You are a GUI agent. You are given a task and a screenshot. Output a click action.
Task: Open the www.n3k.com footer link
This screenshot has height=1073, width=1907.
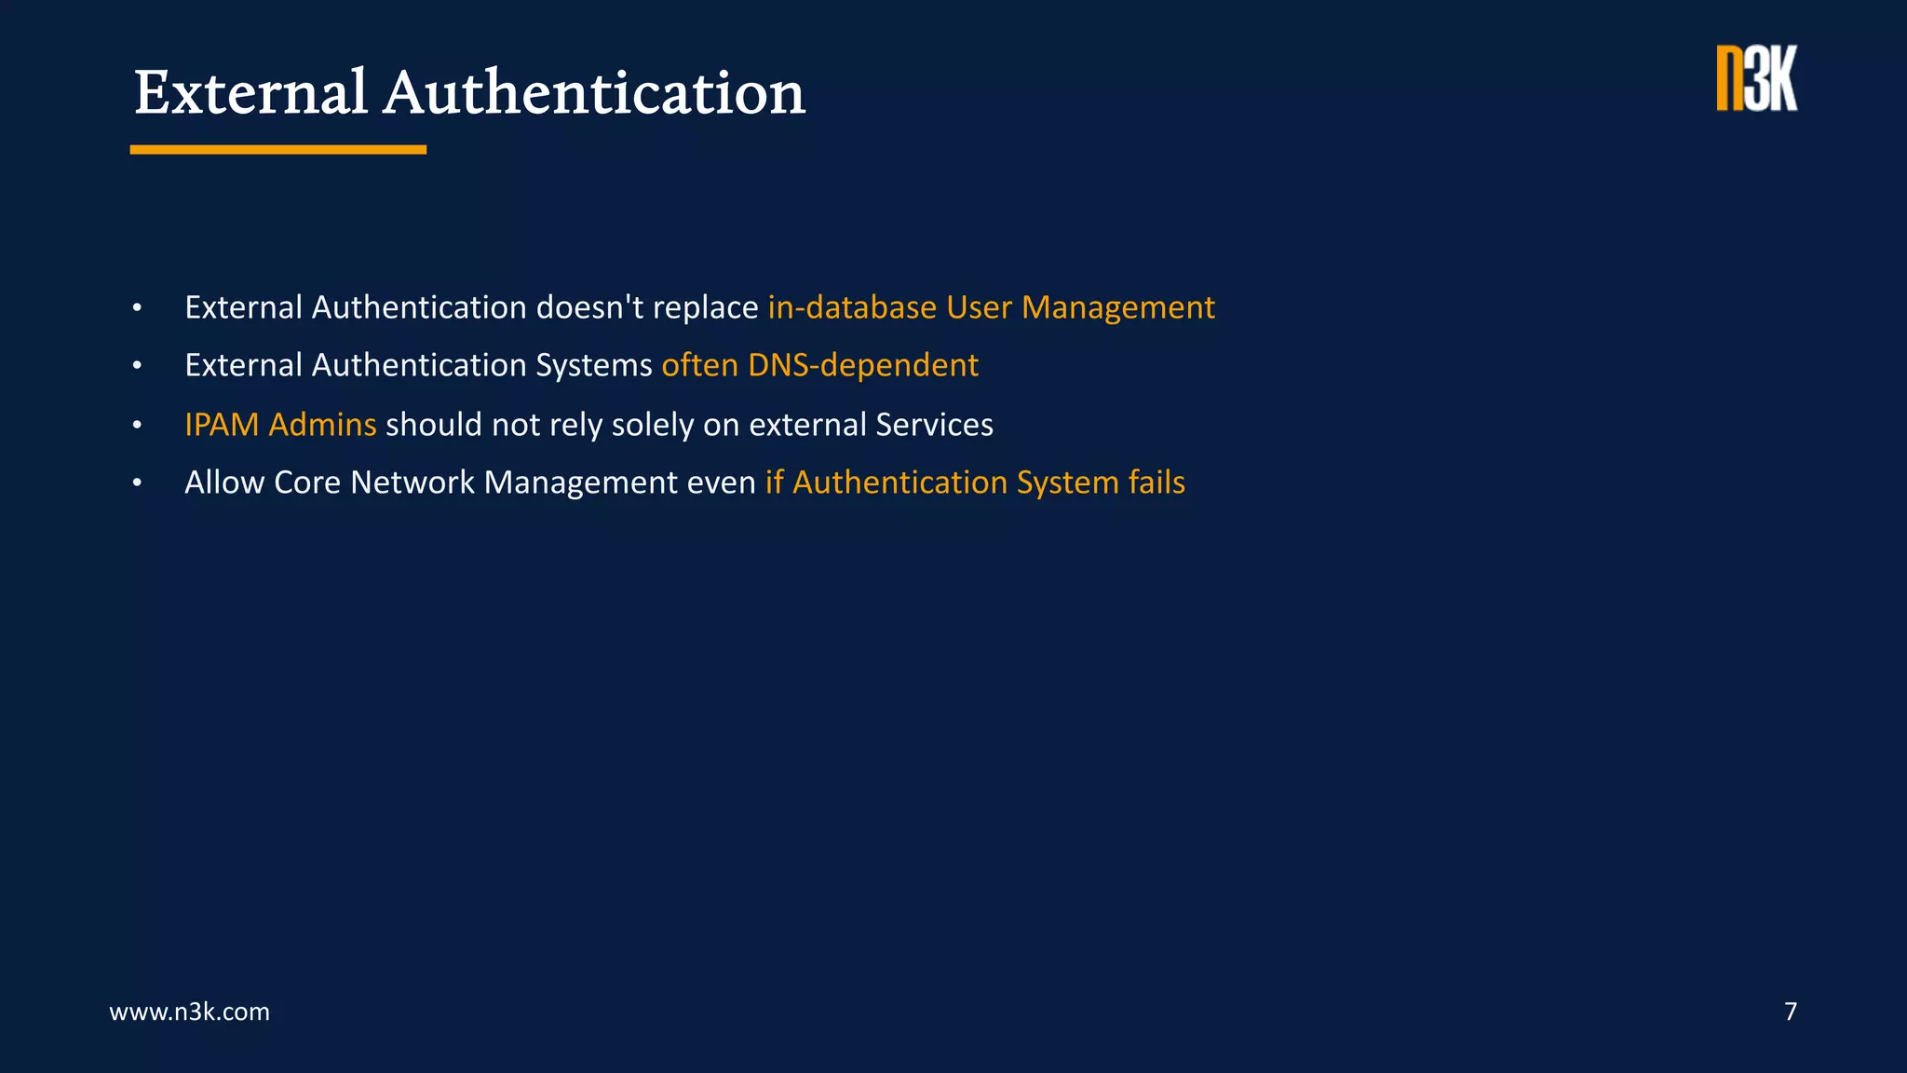coord(190,1012)
